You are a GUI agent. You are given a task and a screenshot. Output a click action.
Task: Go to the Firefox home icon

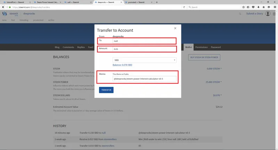(x=263, y=7)
